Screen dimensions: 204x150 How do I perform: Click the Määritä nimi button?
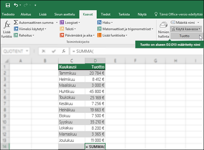point(183,23)
